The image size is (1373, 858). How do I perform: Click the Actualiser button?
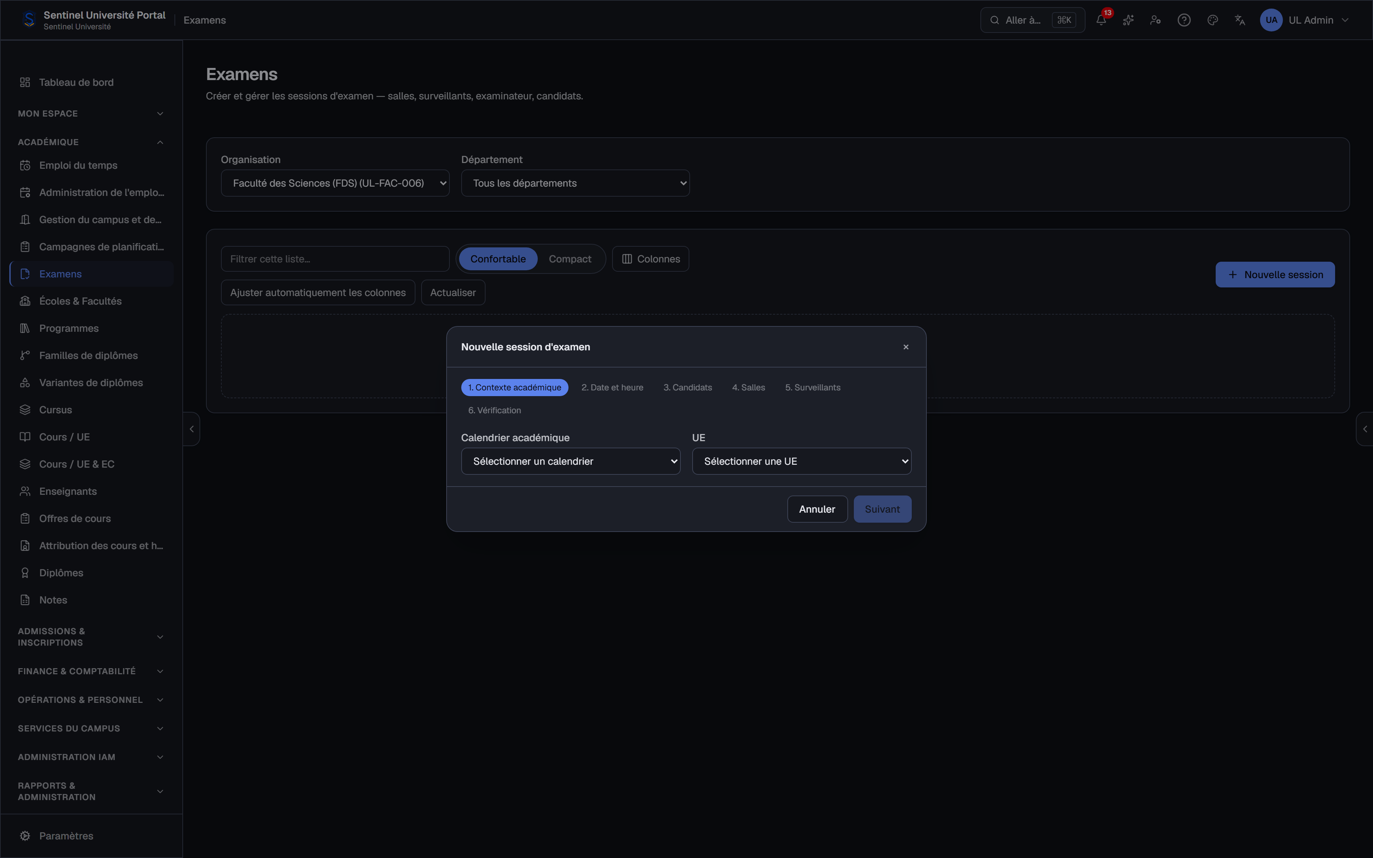click(453, 293)
